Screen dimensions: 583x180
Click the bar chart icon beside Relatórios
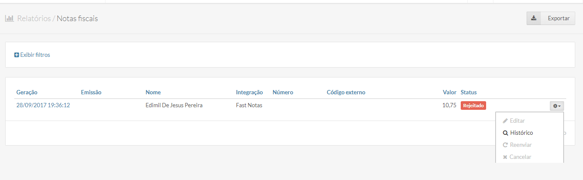click(9, 19)
